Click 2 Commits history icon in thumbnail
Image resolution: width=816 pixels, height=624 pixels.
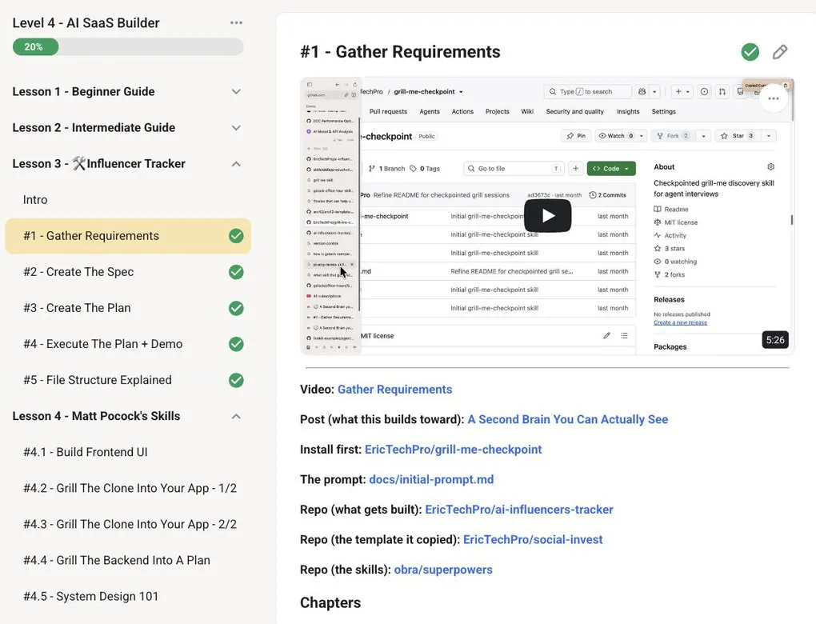tap(592, 195)
